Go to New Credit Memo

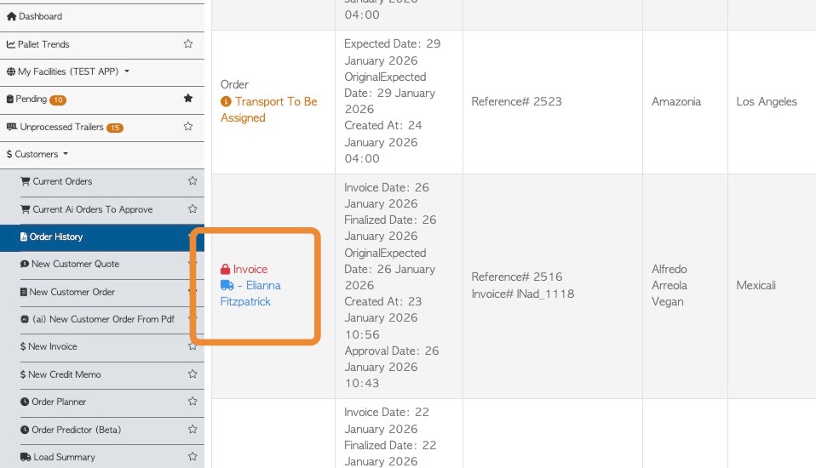click(x=65, y=374)
